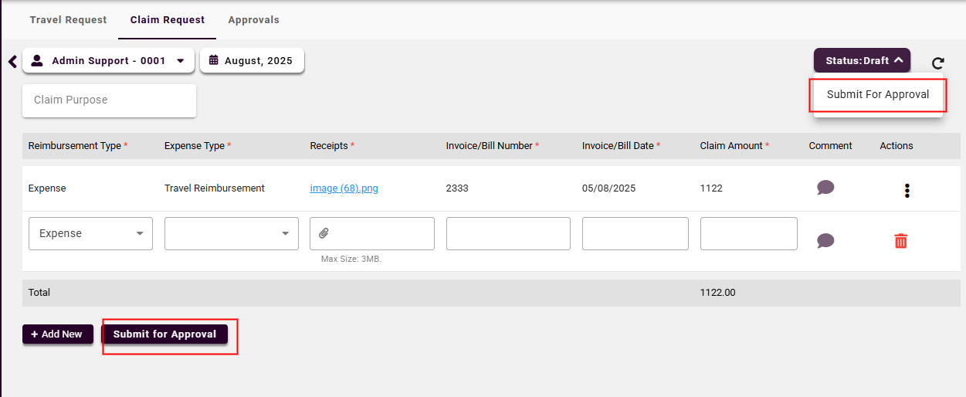Click the Claim Purpose input field
Viewport: 966px width, 397px height.
109,100
